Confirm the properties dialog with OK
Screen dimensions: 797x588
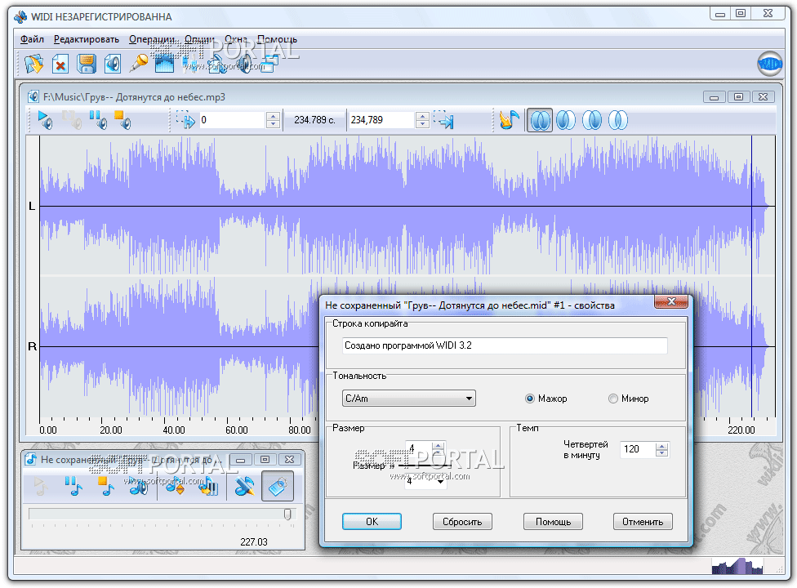coord(372,521)
